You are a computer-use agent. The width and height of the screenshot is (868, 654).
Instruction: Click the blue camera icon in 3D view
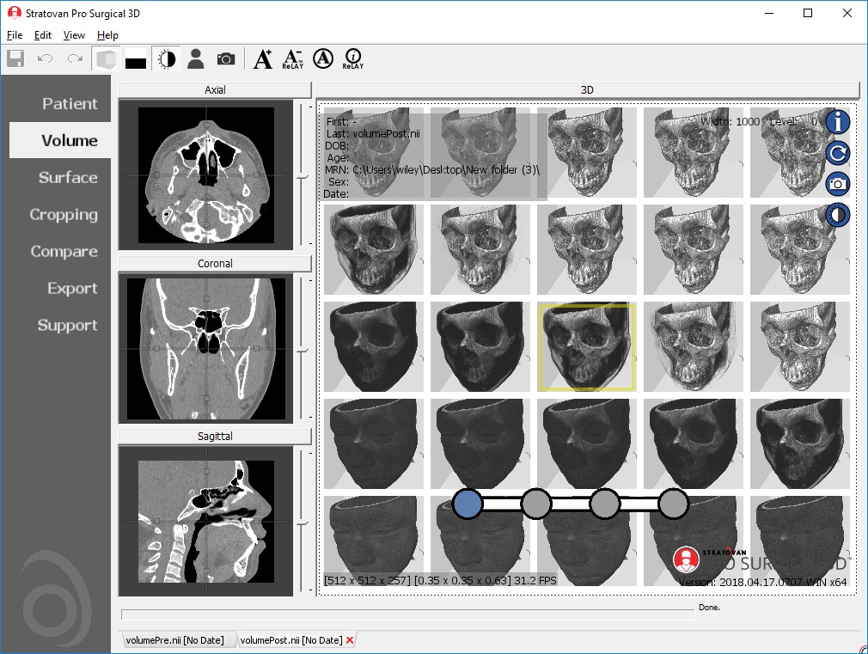pos(838,184)
